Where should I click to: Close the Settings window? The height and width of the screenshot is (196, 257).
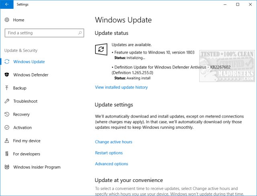click(250, 4)
